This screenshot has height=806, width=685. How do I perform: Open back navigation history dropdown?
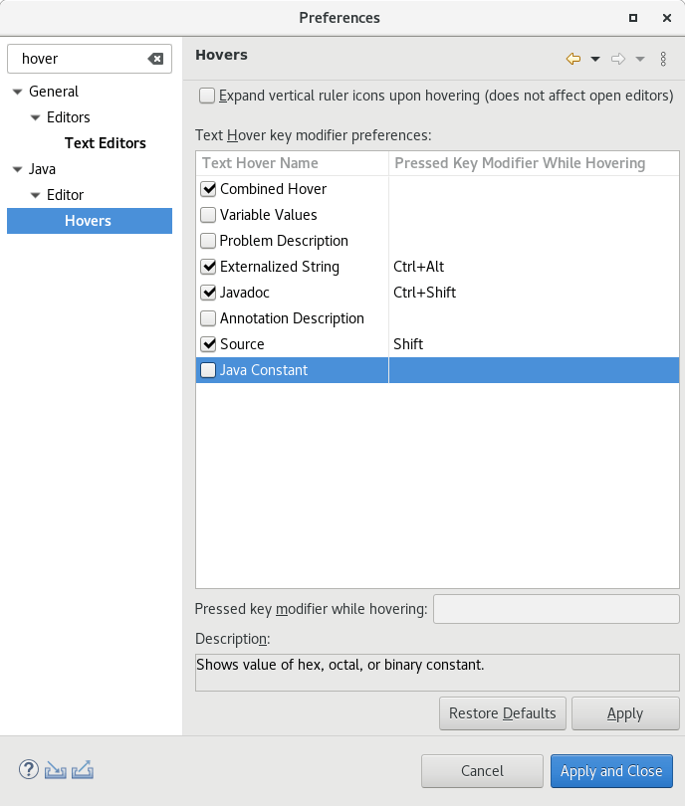point(595,59)
